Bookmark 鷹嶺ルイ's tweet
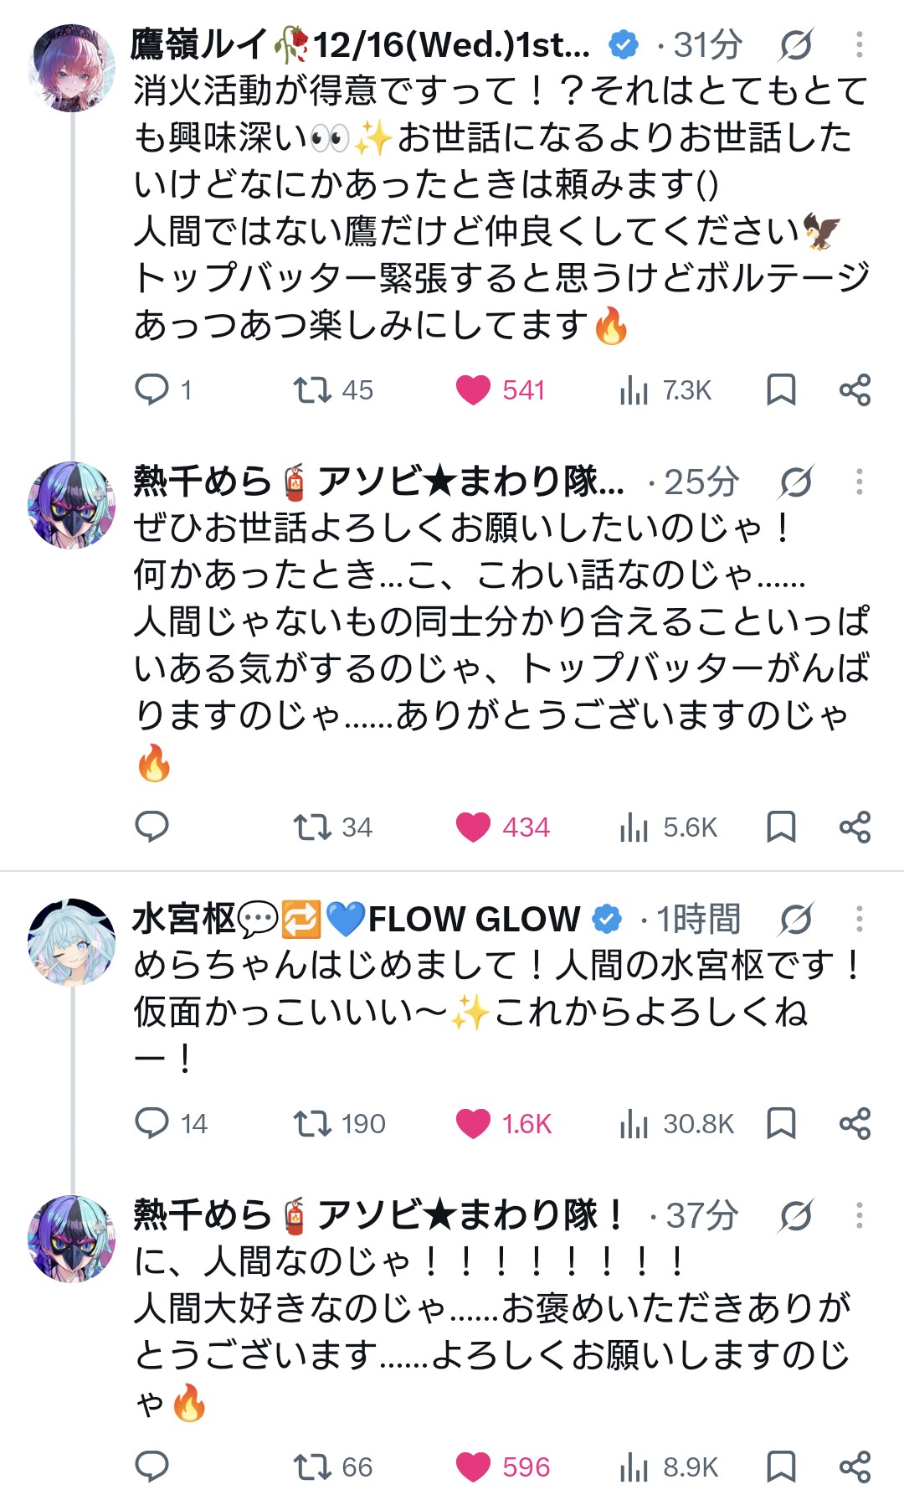This screenshot has width=904, height=1490. (x=781, y=390)
